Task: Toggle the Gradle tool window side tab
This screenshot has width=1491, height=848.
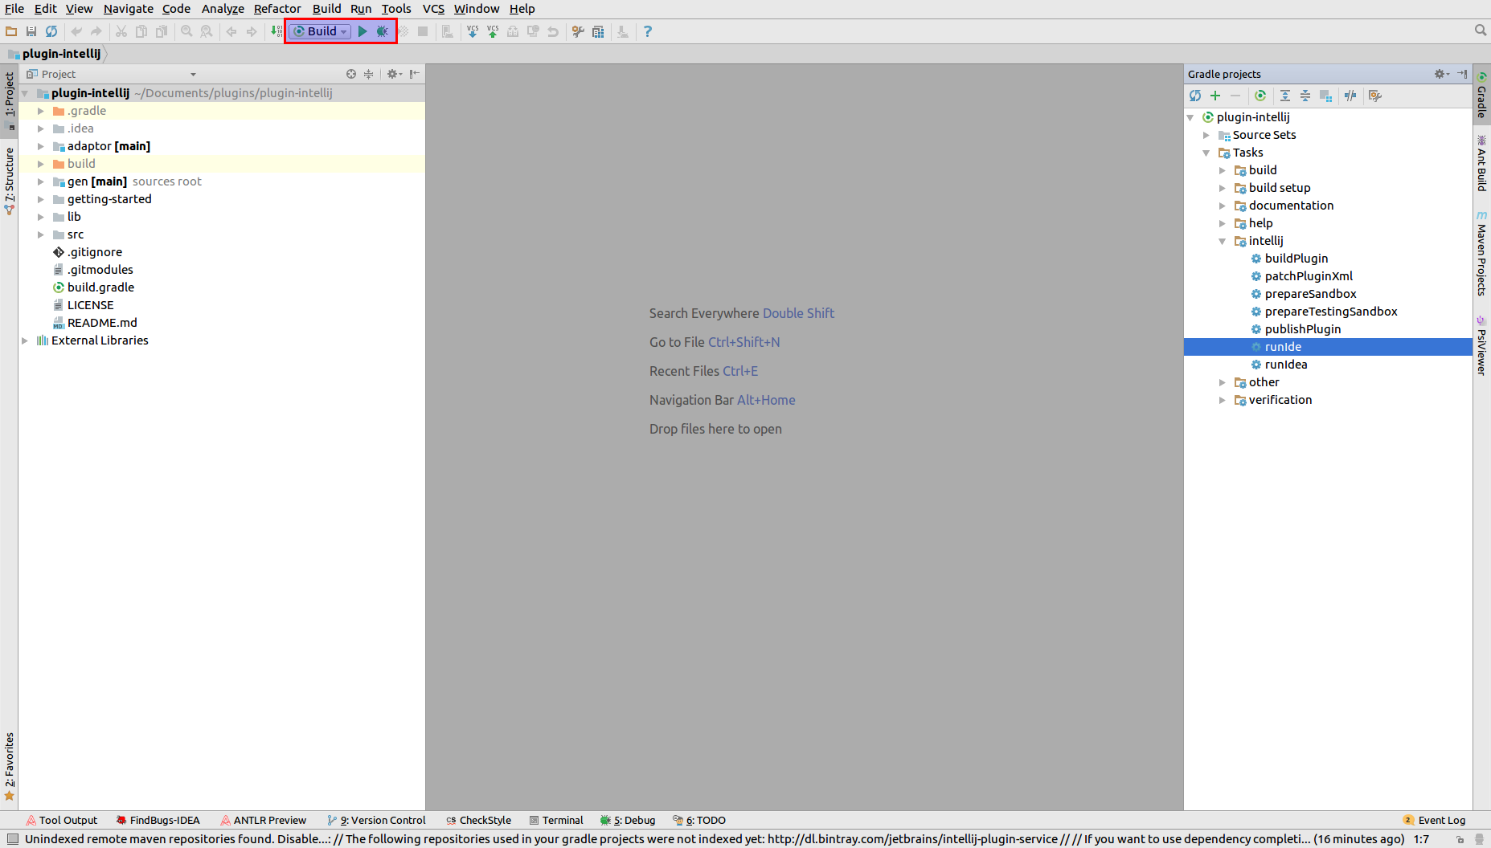Action: (x=1482, y=94)
